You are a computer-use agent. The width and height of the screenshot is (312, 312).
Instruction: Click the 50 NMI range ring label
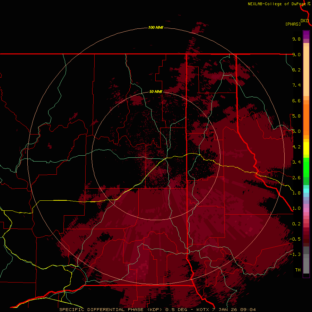156,92
